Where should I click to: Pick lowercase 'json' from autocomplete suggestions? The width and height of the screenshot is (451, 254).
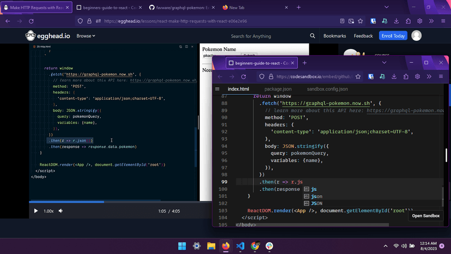click(x=316, y=196)
